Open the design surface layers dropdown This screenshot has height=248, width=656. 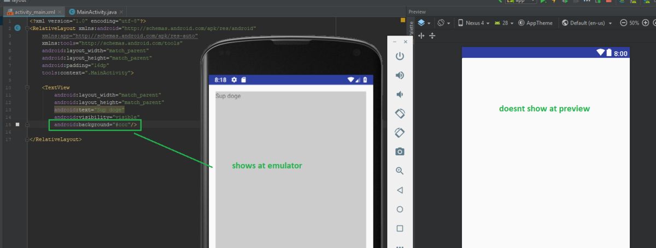click(424, 23)
